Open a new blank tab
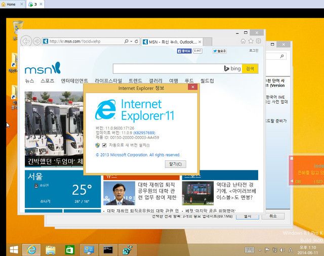The image size is (324, 256). 208,42
